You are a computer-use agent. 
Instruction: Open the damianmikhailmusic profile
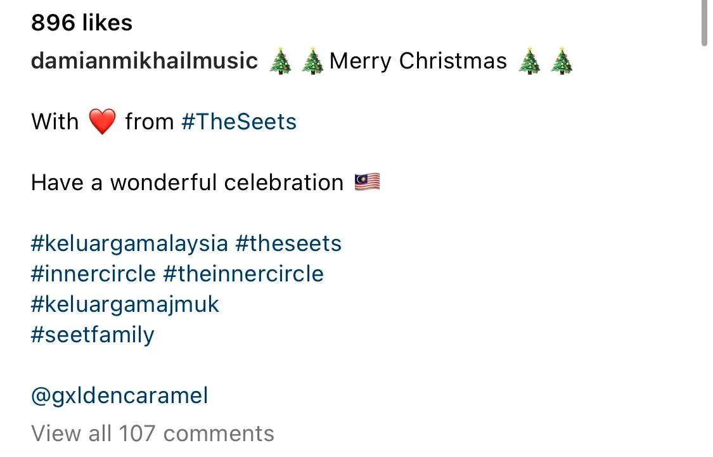(145, 61)
